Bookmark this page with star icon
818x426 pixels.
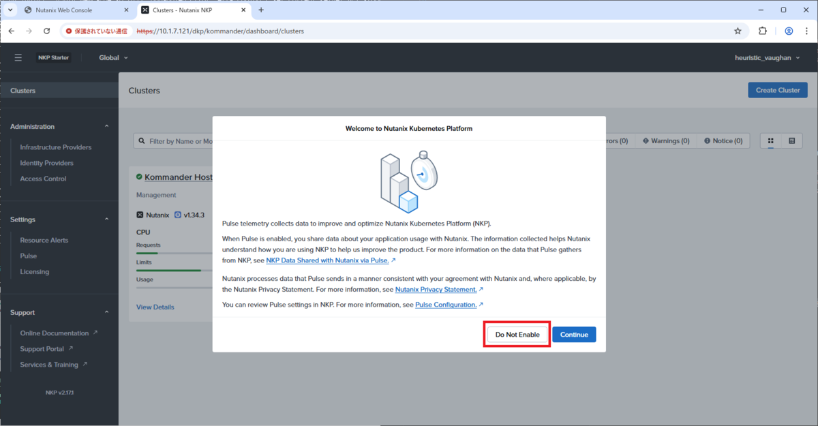(x=738, y=31)
